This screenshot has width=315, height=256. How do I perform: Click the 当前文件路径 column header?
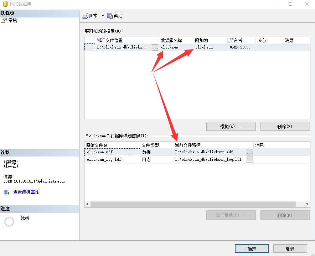coord(213,145)
